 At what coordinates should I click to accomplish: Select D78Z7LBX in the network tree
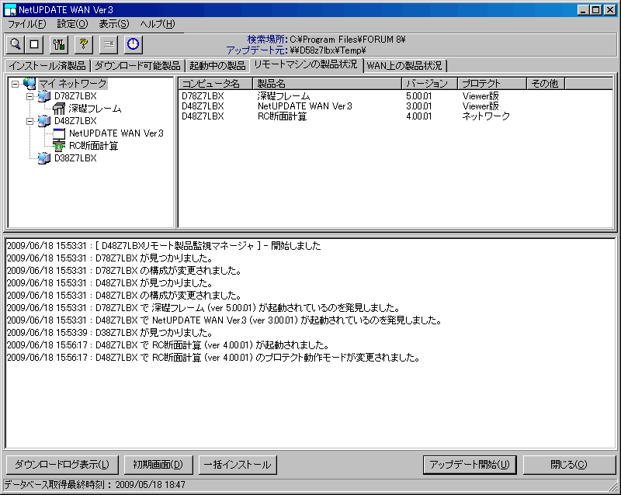pyautogui.click(x=75, y=96)
